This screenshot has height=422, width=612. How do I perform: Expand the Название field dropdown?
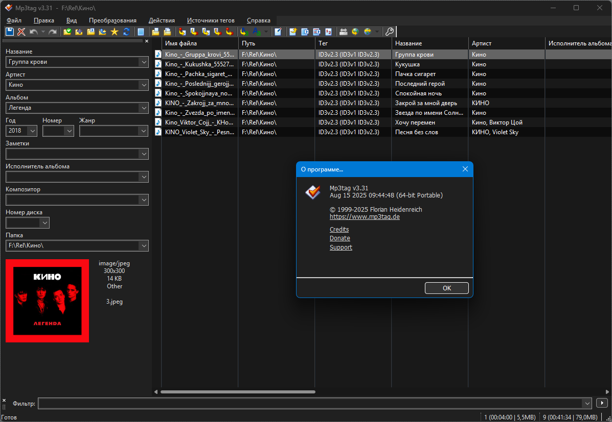pyautogui.click(x=144, y=62)
